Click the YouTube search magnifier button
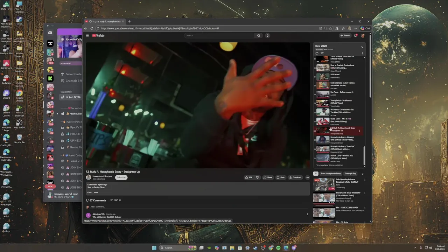 (259, 35)
